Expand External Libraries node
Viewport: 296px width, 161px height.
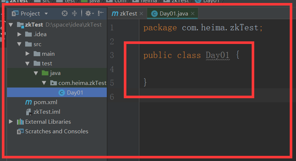[x=11, y=121]
